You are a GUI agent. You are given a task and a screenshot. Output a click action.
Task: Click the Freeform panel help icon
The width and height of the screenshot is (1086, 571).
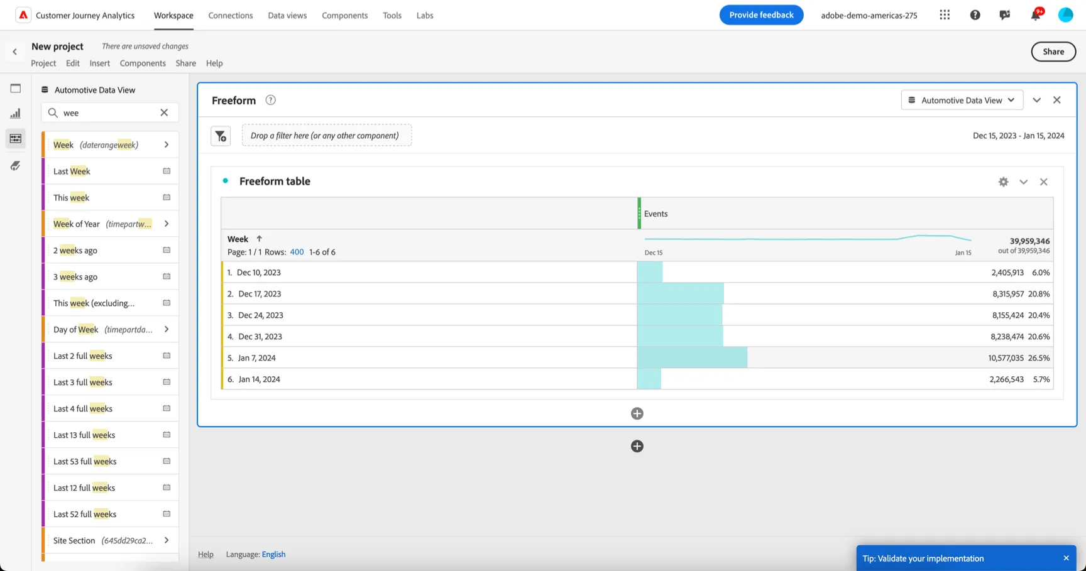tap(270, 101)
